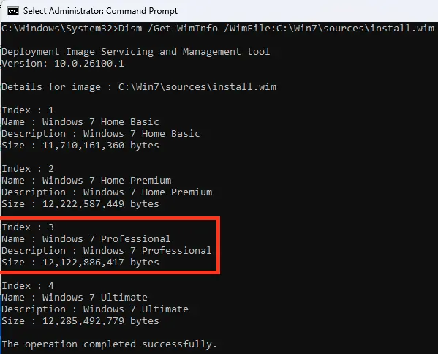
Task: Click the highlighted 'Index : 3' line
Action: [x=28, y=227]
